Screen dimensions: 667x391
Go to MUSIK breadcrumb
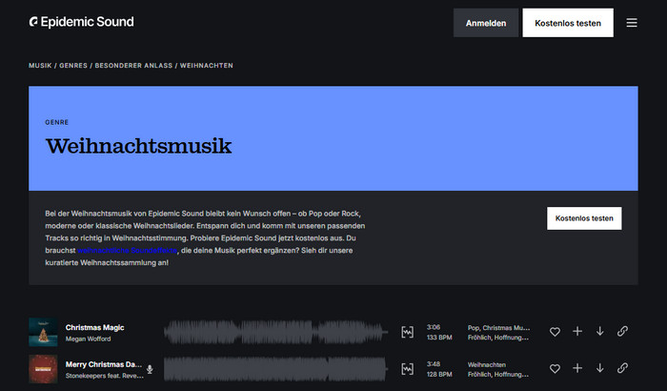tap(40, 66)
